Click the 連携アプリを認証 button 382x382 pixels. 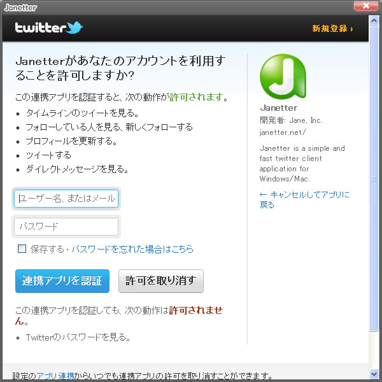point(62,281)
